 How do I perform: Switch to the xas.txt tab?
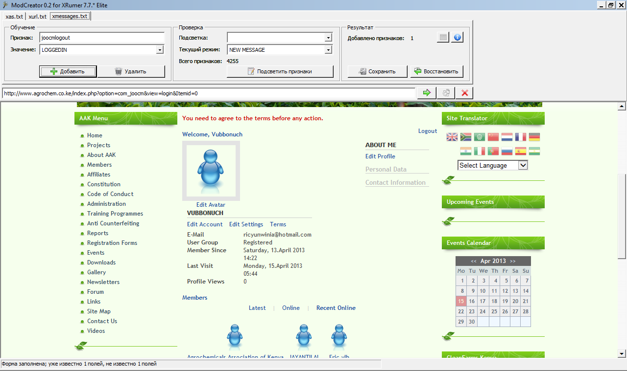[14, 16]
